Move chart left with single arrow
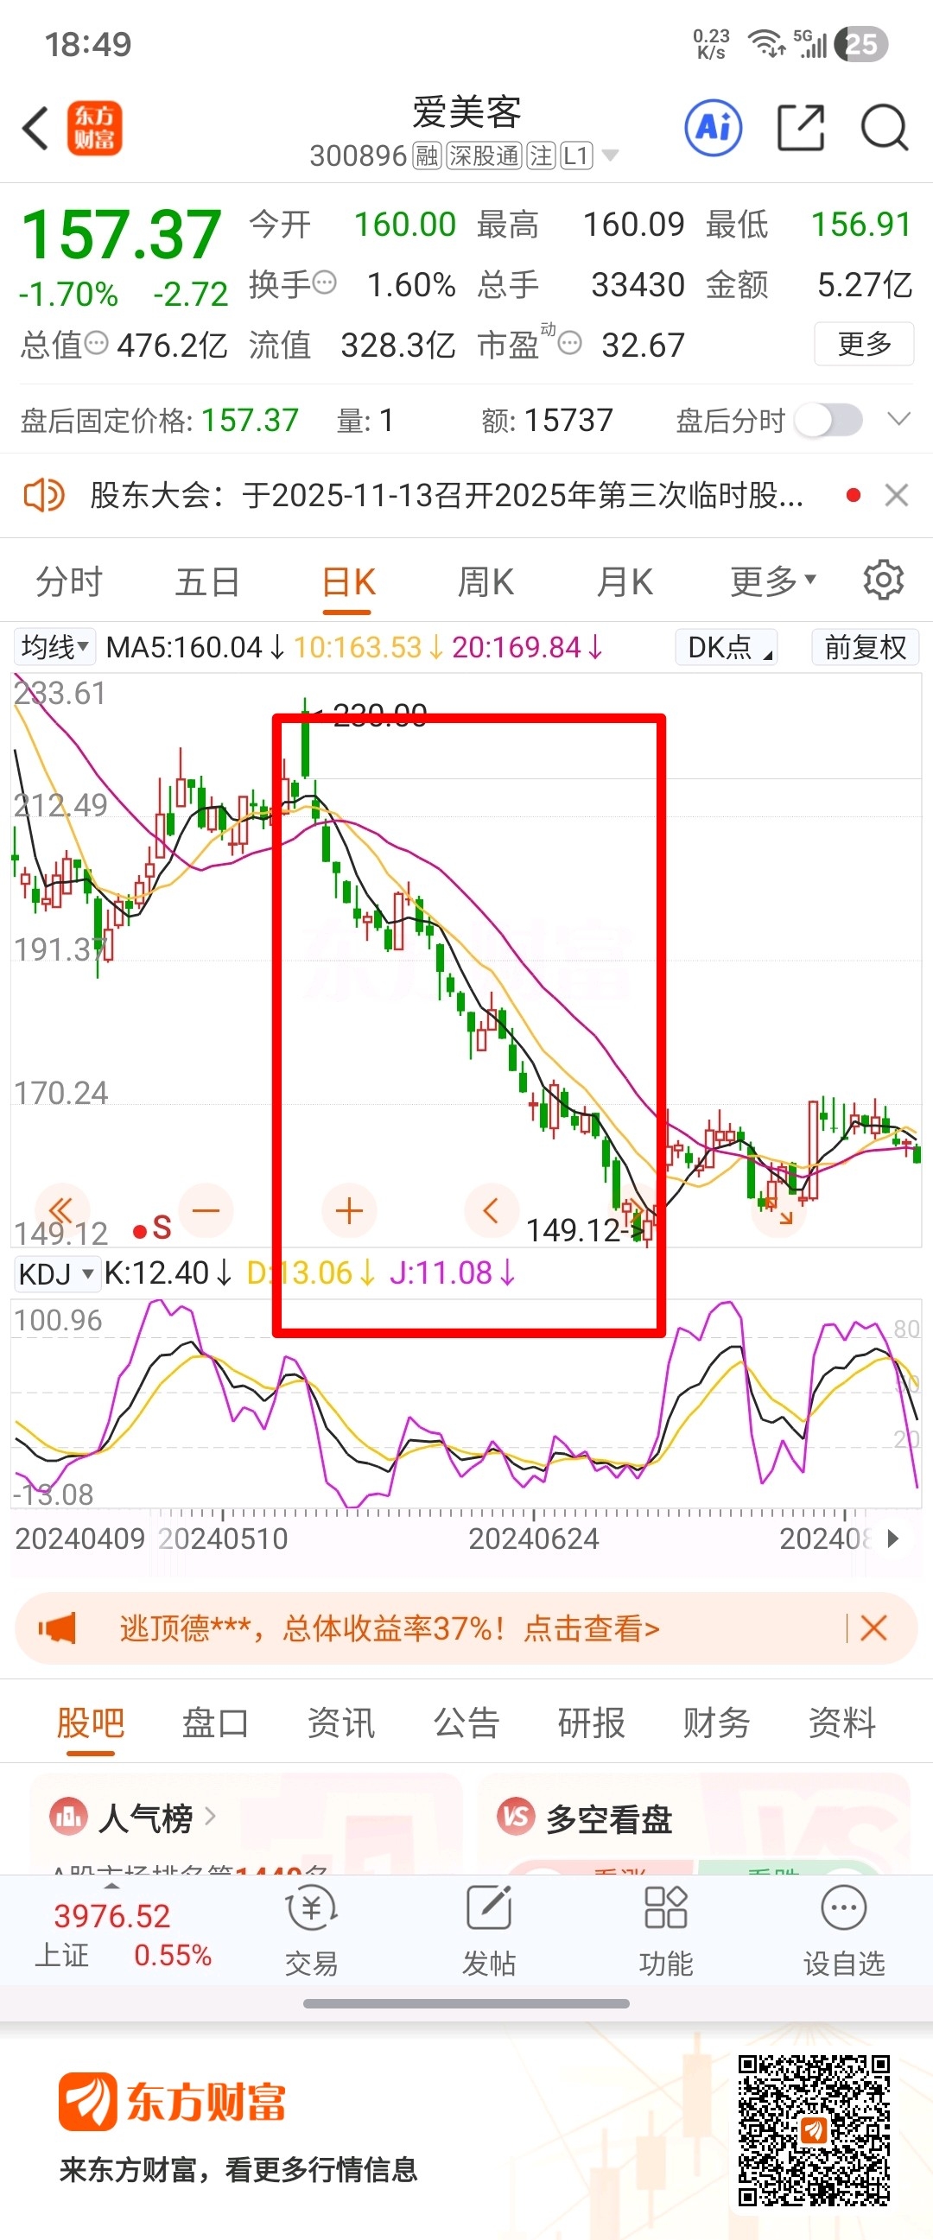 [x=492, y=1209]
